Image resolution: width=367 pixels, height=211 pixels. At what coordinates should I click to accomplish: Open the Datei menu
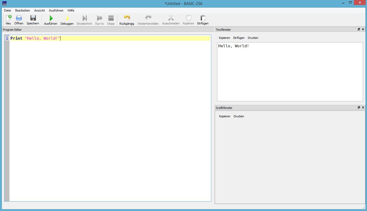pos(7,10)
